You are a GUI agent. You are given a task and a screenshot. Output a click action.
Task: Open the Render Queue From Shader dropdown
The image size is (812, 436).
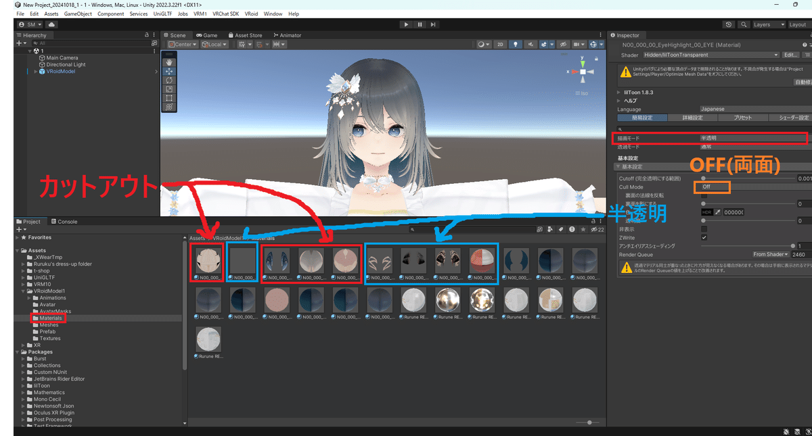click(x=771, y=254)
